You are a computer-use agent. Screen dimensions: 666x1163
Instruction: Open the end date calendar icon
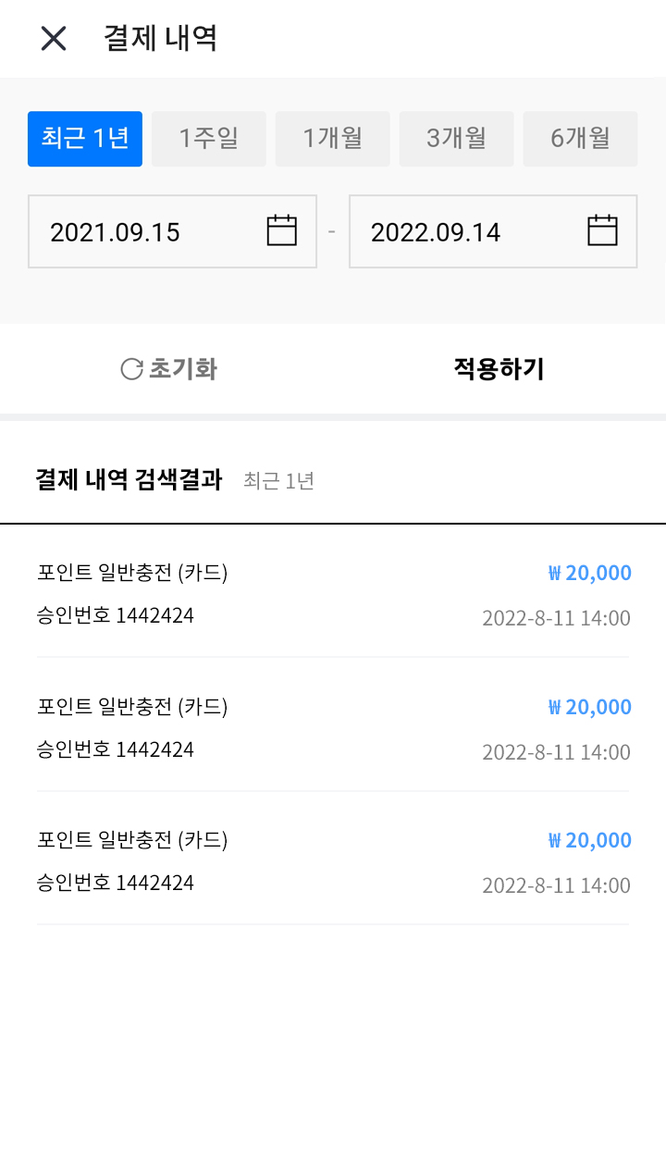(602, 230)
